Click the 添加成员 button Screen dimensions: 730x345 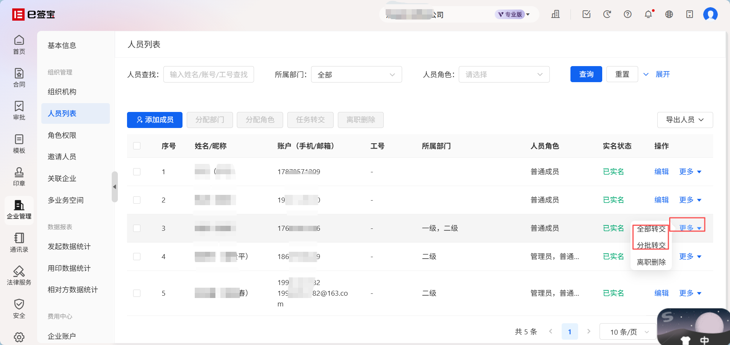[155, 120]
